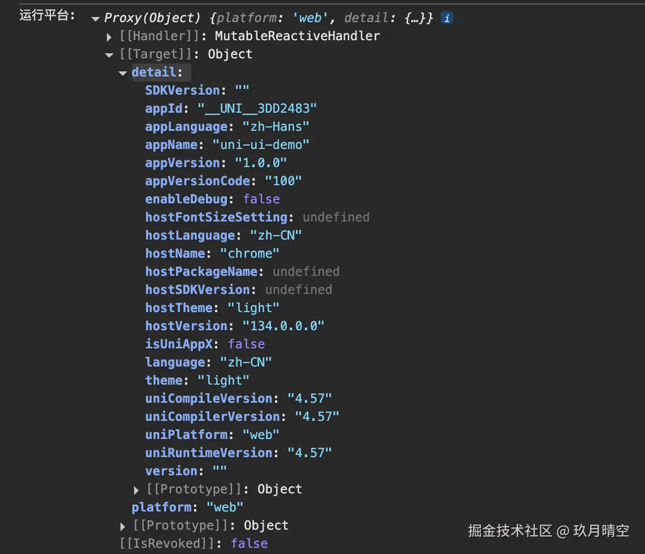Screen dimensions: 645x554
Task: Collapse the Proxy(Object) root entry
Action: tap(95, 18)
